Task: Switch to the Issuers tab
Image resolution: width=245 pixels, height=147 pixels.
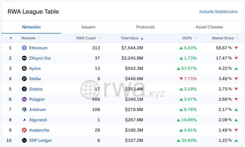Action: 88,27
